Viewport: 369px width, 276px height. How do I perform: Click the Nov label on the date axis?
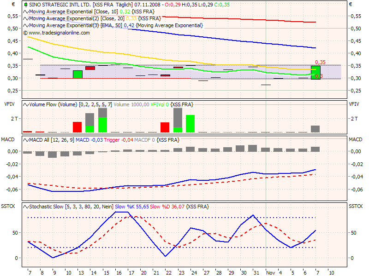pyautogui.click(x=271, y=273)
